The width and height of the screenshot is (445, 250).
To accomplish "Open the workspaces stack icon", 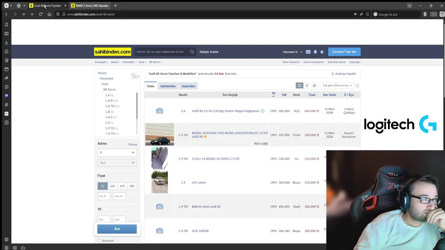I will [x=19, y=6].
